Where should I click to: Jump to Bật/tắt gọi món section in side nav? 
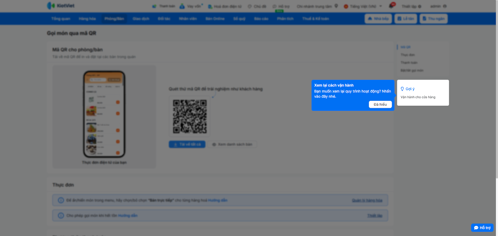412,71
